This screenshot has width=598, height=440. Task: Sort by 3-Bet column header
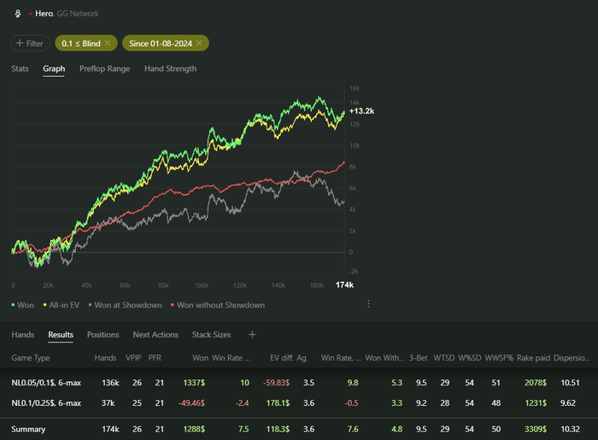pos(418,358)
